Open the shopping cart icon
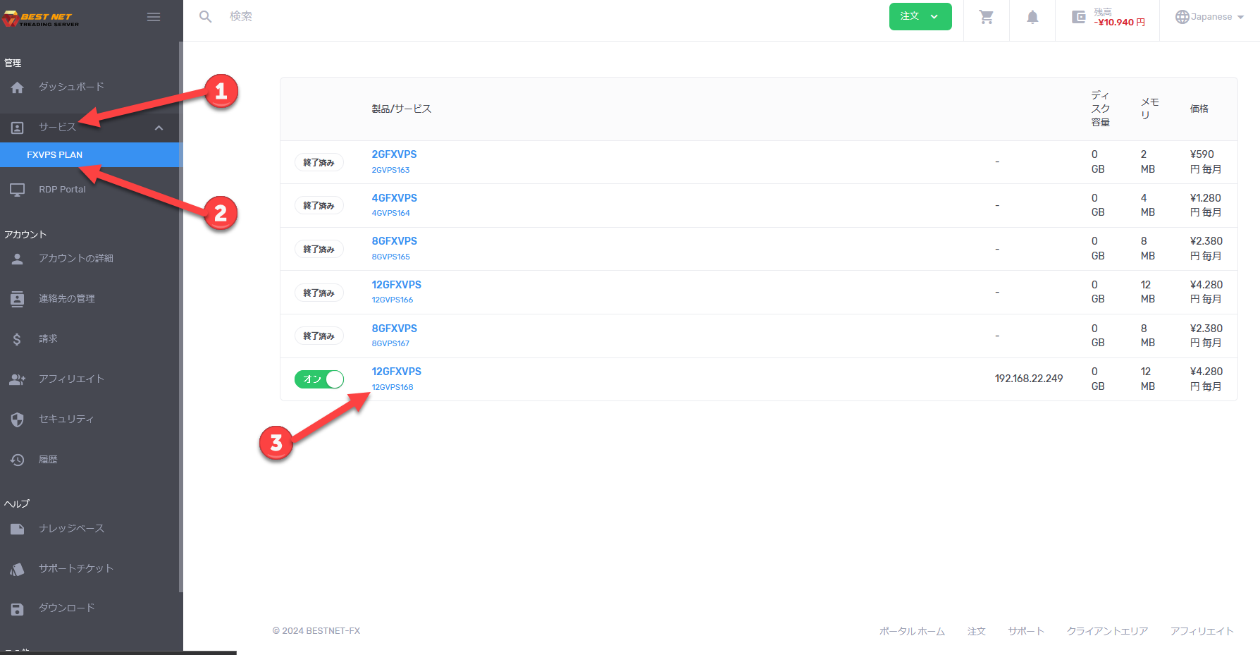Viewport: 1260px width, 655px height. (987, 17)
